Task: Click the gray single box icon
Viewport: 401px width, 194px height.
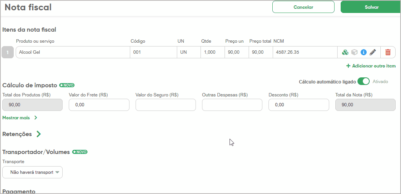Action: 354,52
